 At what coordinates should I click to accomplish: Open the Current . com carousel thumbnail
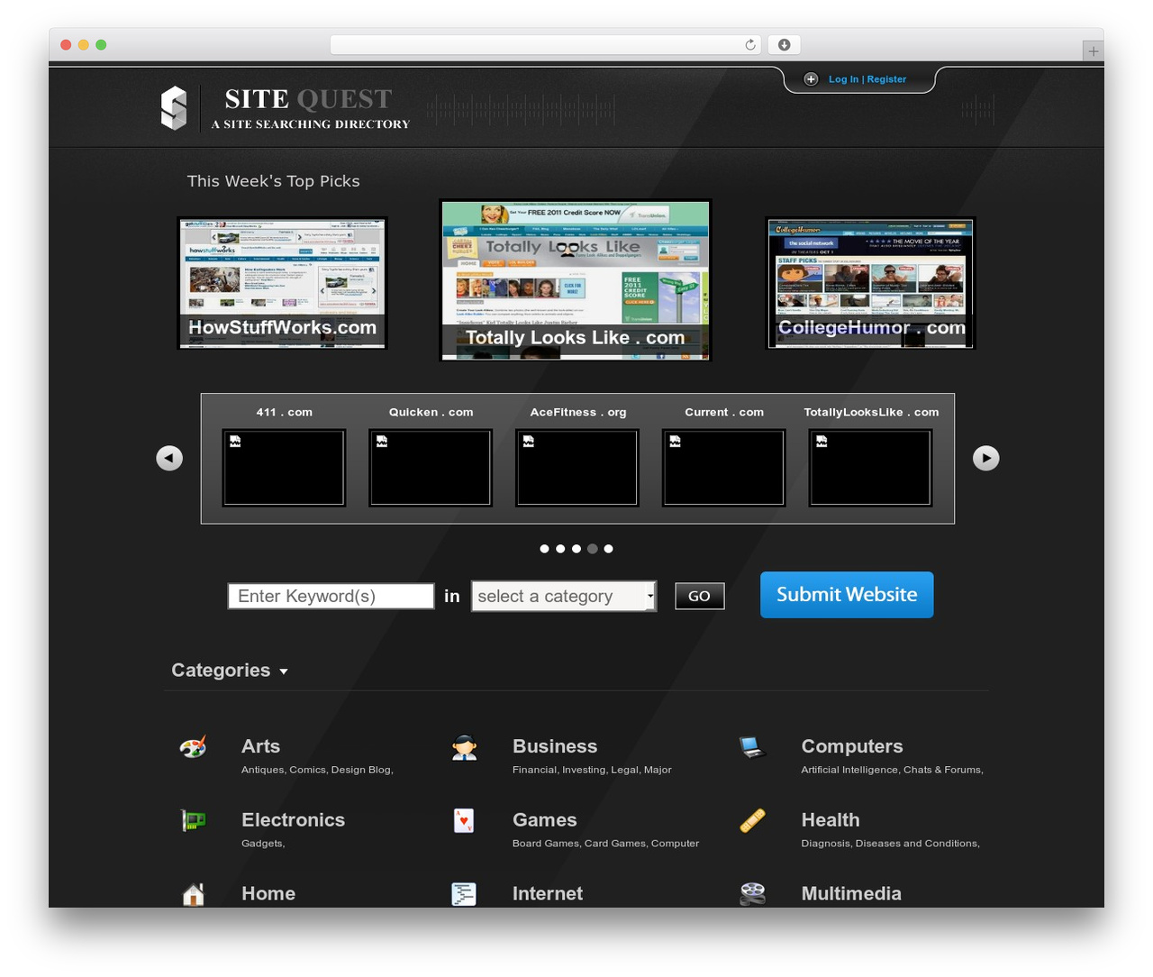pos(724,468)
